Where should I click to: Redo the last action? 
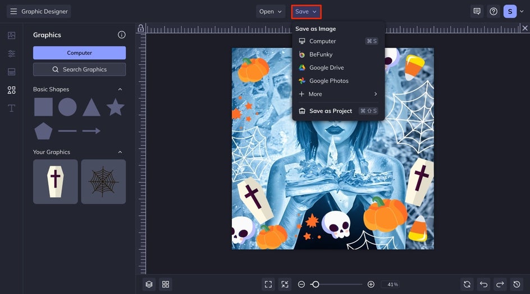pos(500,284)
